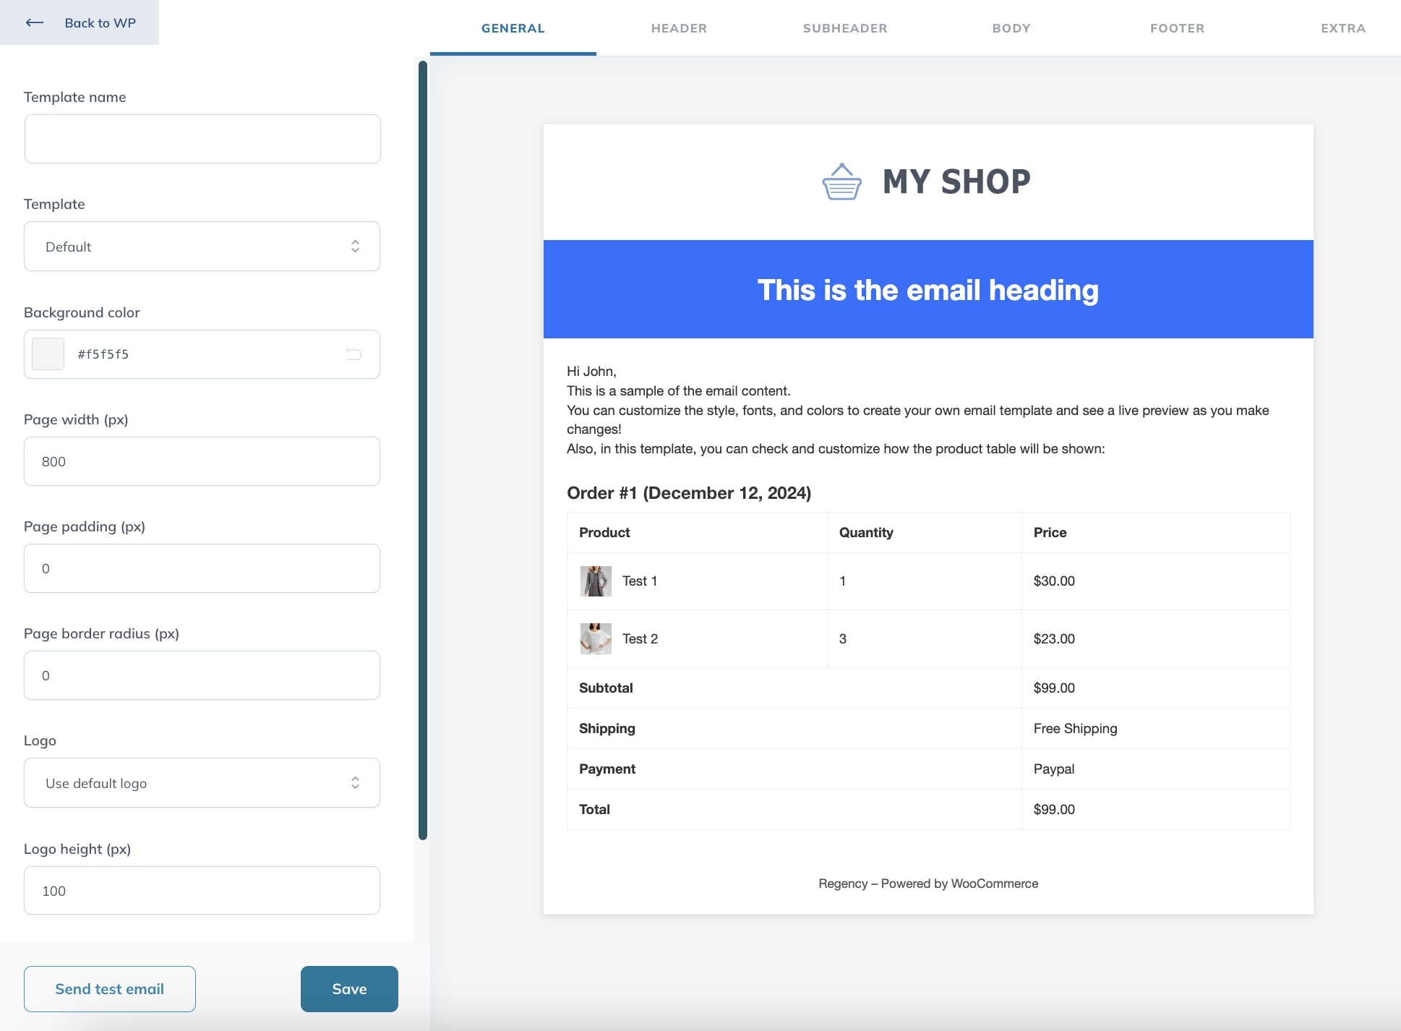Reset background color with undo arrow icon
1401x1031 pixels.
[354, 354]
